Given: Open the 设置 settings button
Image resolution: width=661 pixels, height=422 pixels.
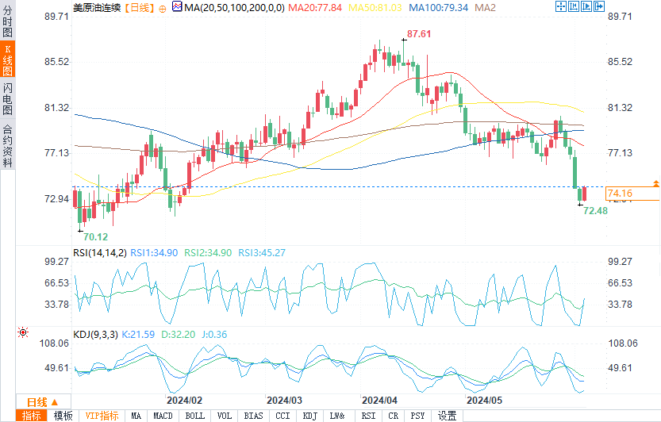Looking at the screenshot, I should 447,416.
